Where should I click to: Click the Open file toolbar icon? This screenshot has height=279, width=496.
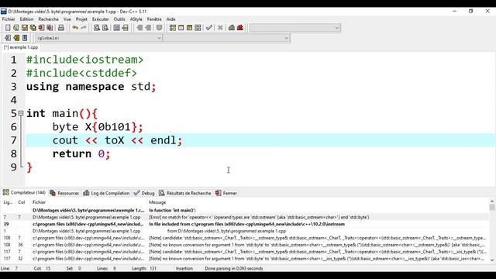(16, 28)
